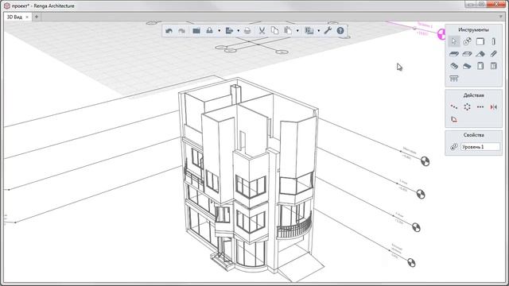Click the Rotate angle action in Действия

(454, 119)
